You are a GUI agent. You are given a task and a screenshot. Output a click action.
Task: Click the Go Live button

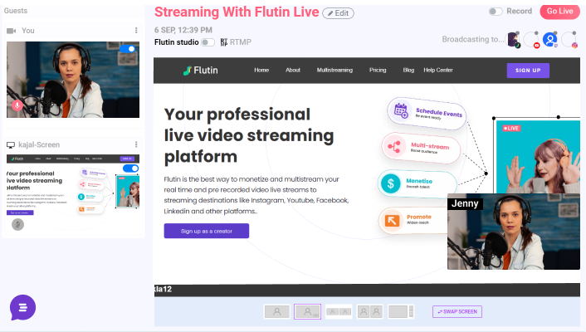559,12
